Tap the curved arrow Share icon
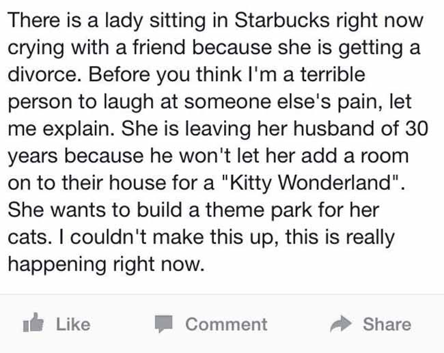The image size is (444, 353). pyautogui.click(x=341, y=324)
